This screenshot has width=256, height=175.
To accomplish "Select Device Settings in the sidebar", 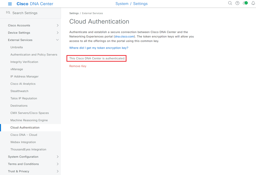I will (x=19, y=33).
